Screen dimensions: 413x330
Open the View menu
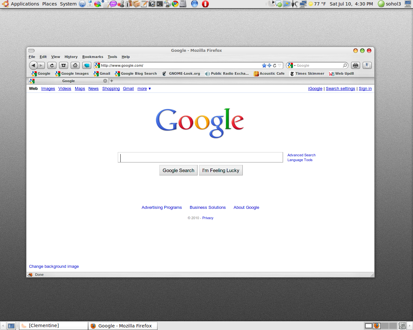pyautogui.click(x=55, y=57)
